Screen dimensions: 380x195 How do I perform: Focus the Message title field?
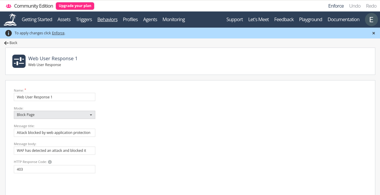pos(54,132)
